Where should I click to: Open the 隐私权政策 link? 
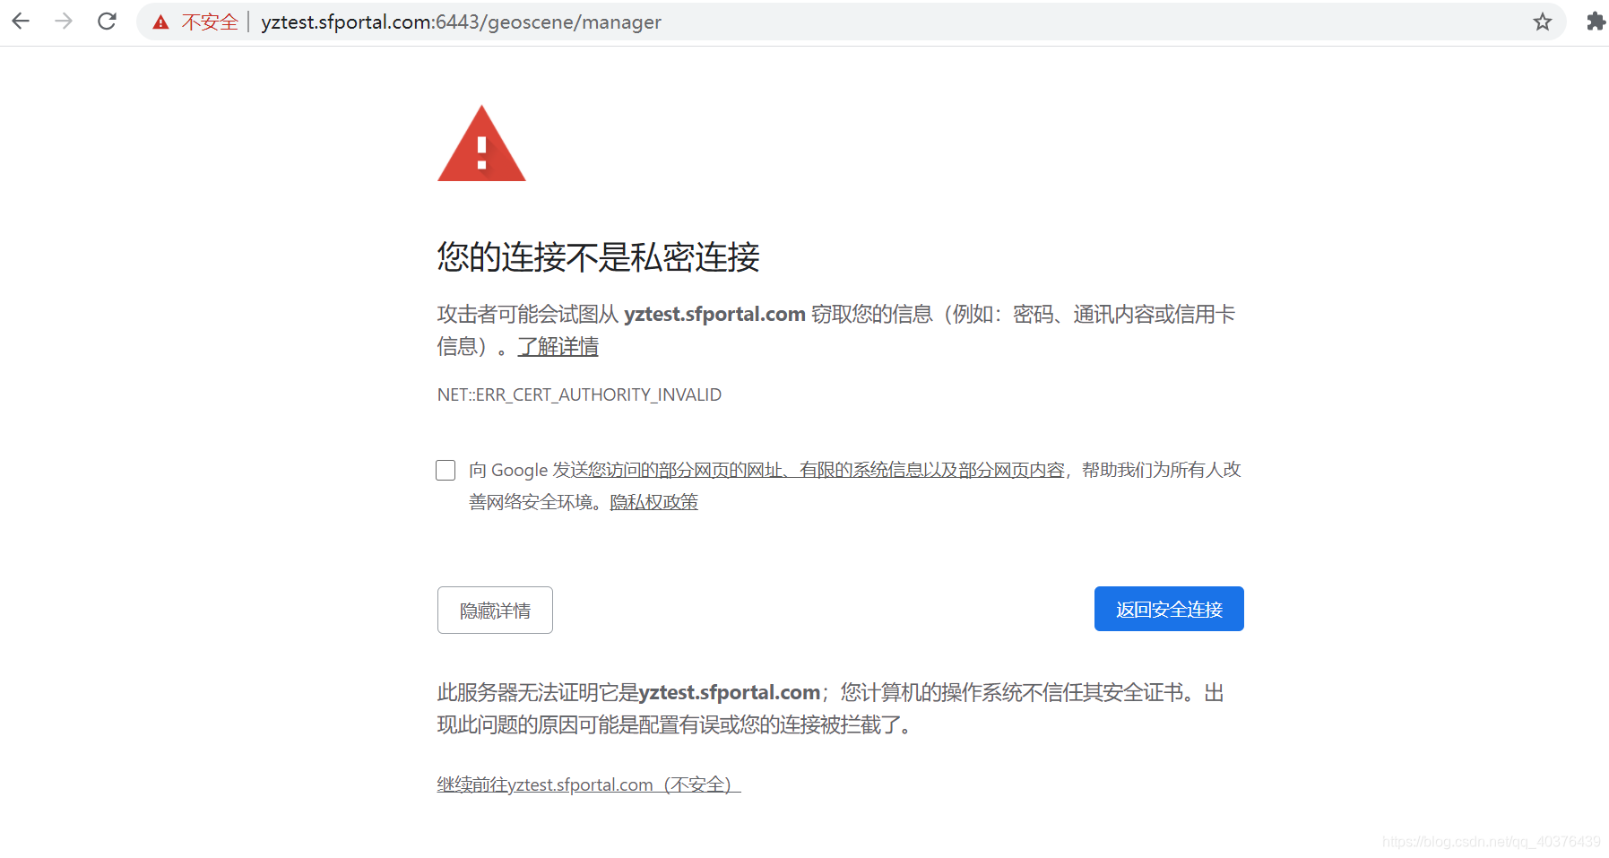point(653,502)
